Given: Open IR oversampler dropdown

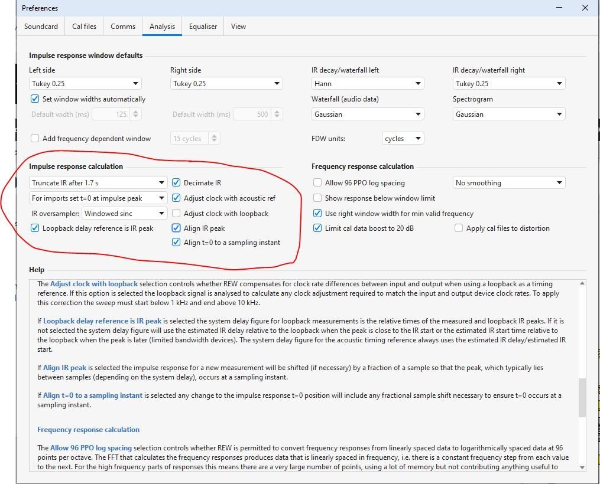Looking at the screenshot, I should [x=124, y=213].
